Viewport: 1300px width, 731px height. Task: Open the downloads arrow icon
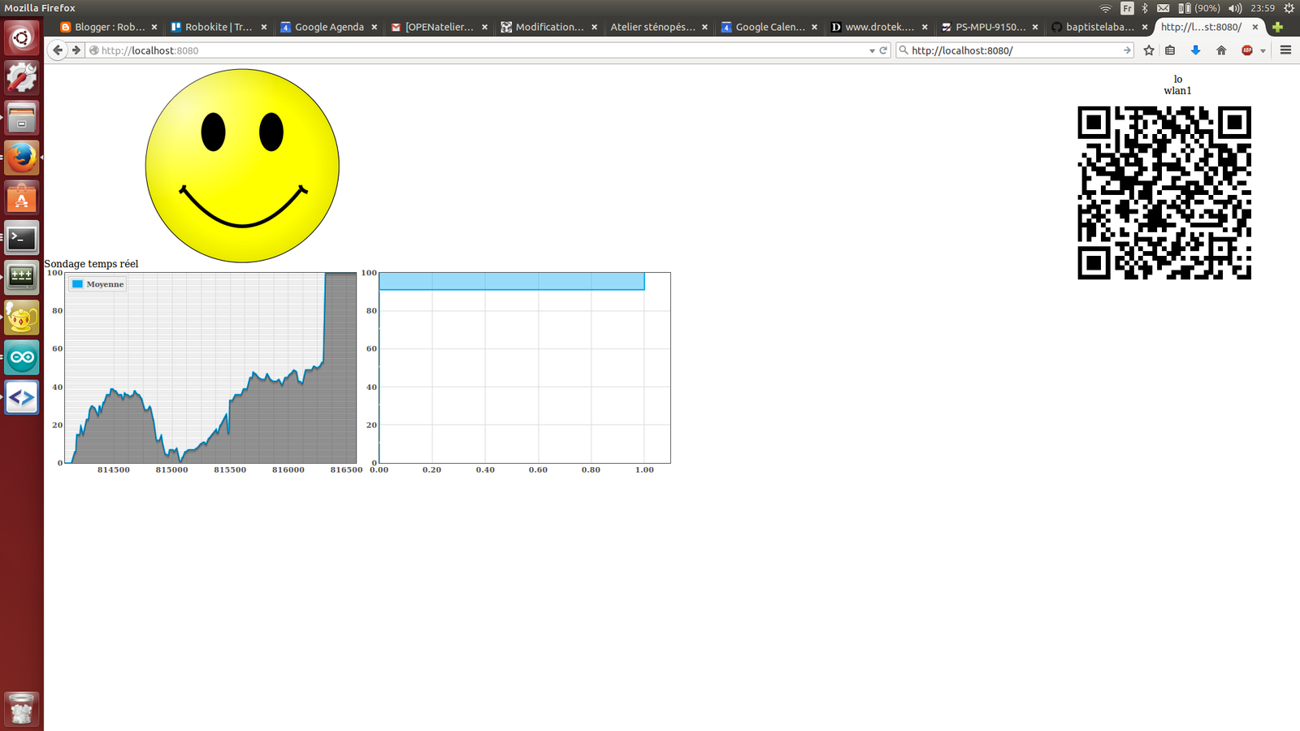[1195, 50]
